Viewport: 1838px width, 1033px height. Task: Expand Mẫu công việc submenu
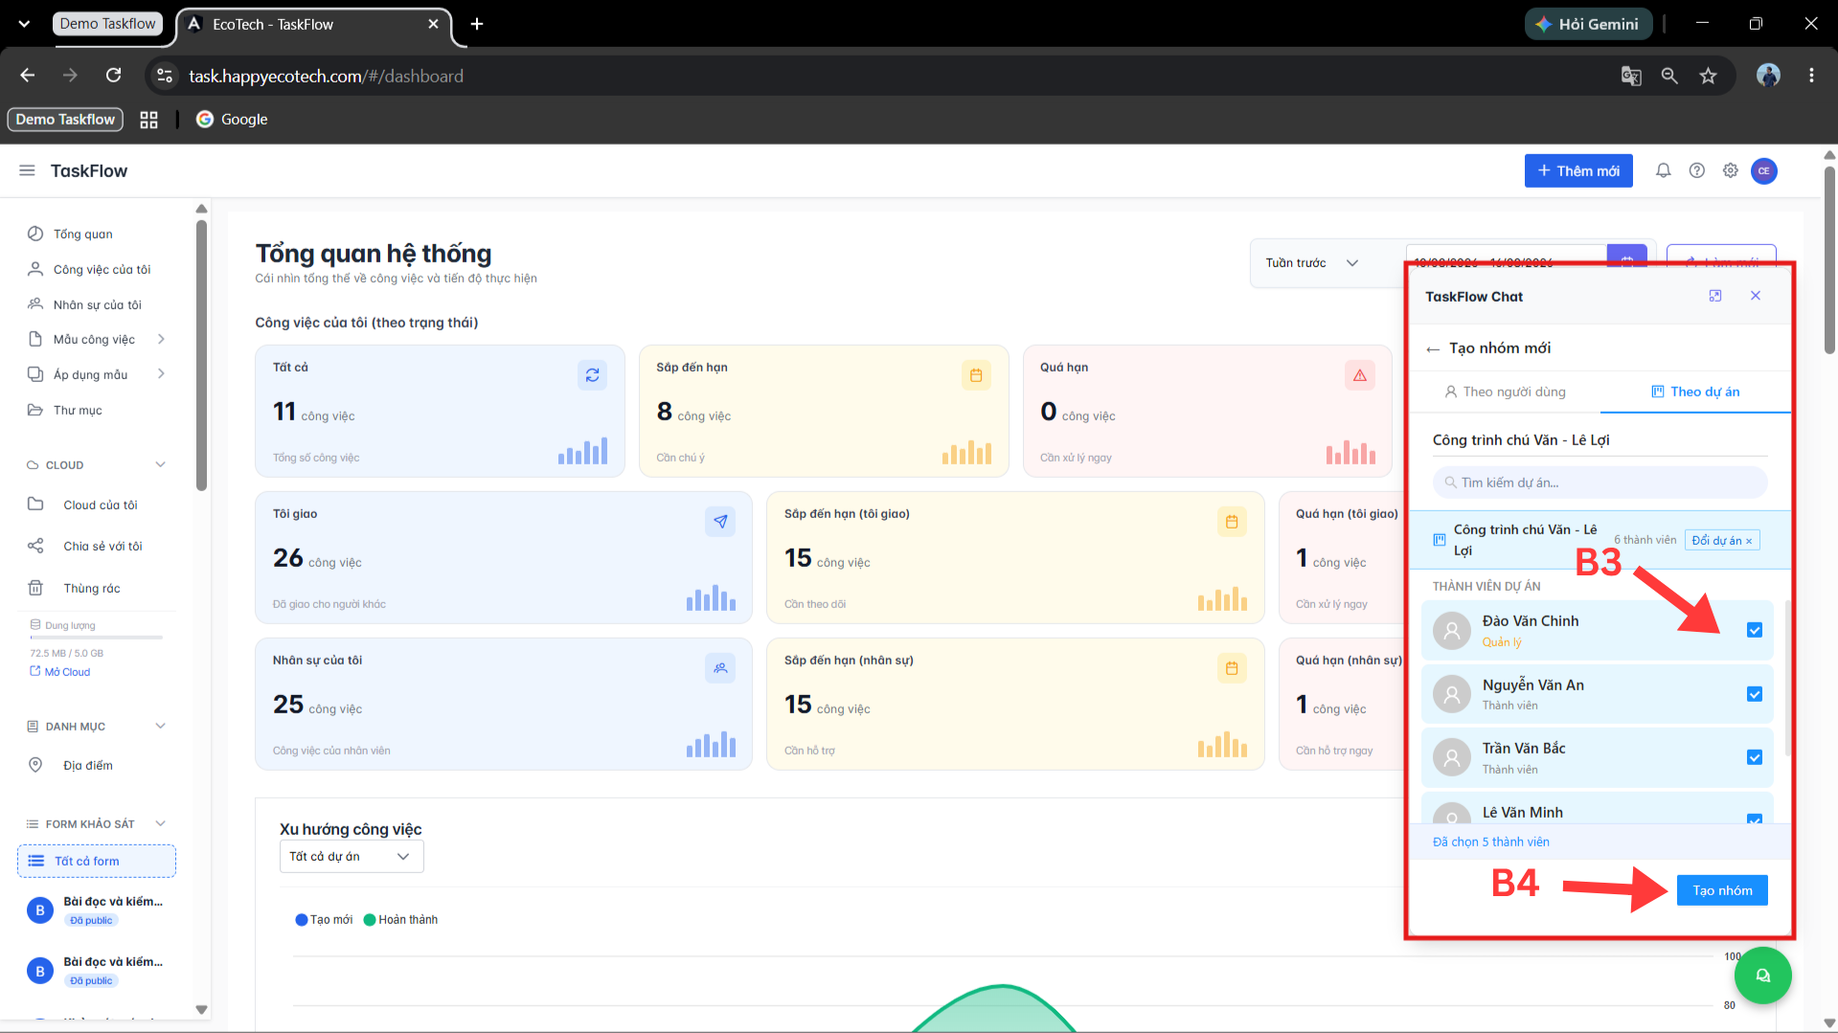(x=161, y=339)
